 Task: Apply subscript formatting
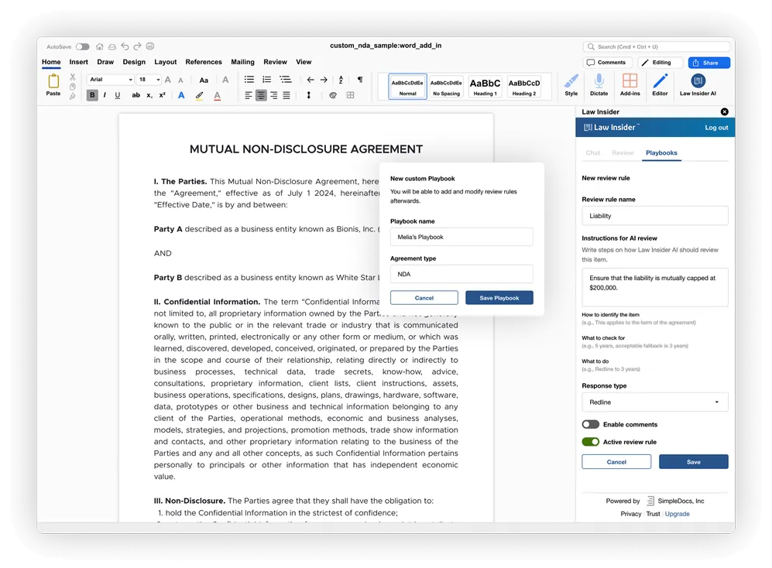(149, 95)
